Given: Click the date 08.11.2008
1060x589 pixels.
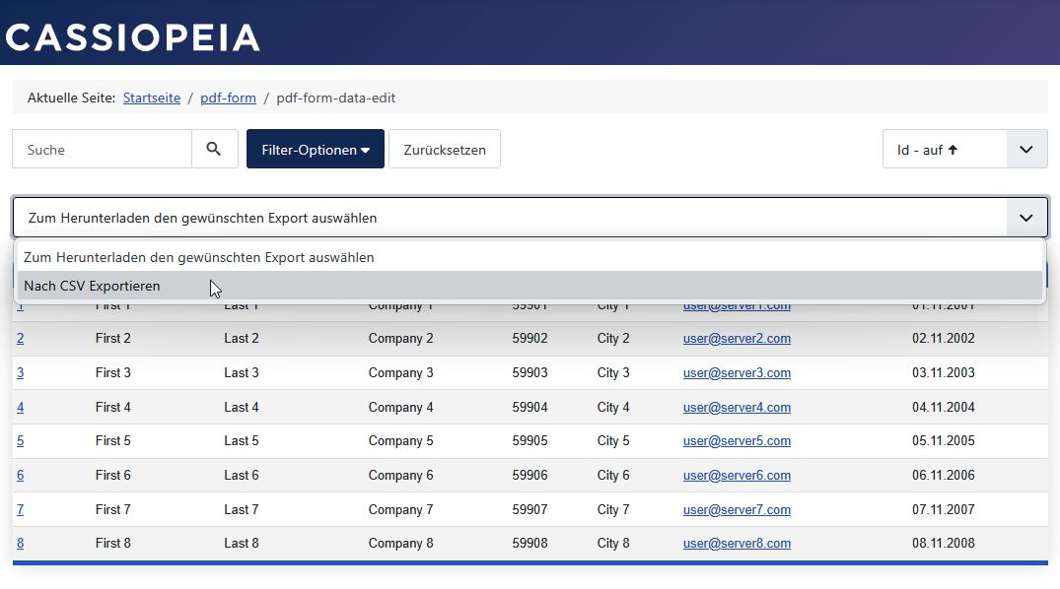Looking at the screenshot, I should pos(943,543).
